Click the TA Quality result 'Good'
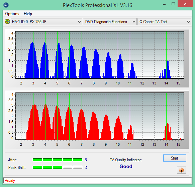195x187 pixels. [126, 166]
